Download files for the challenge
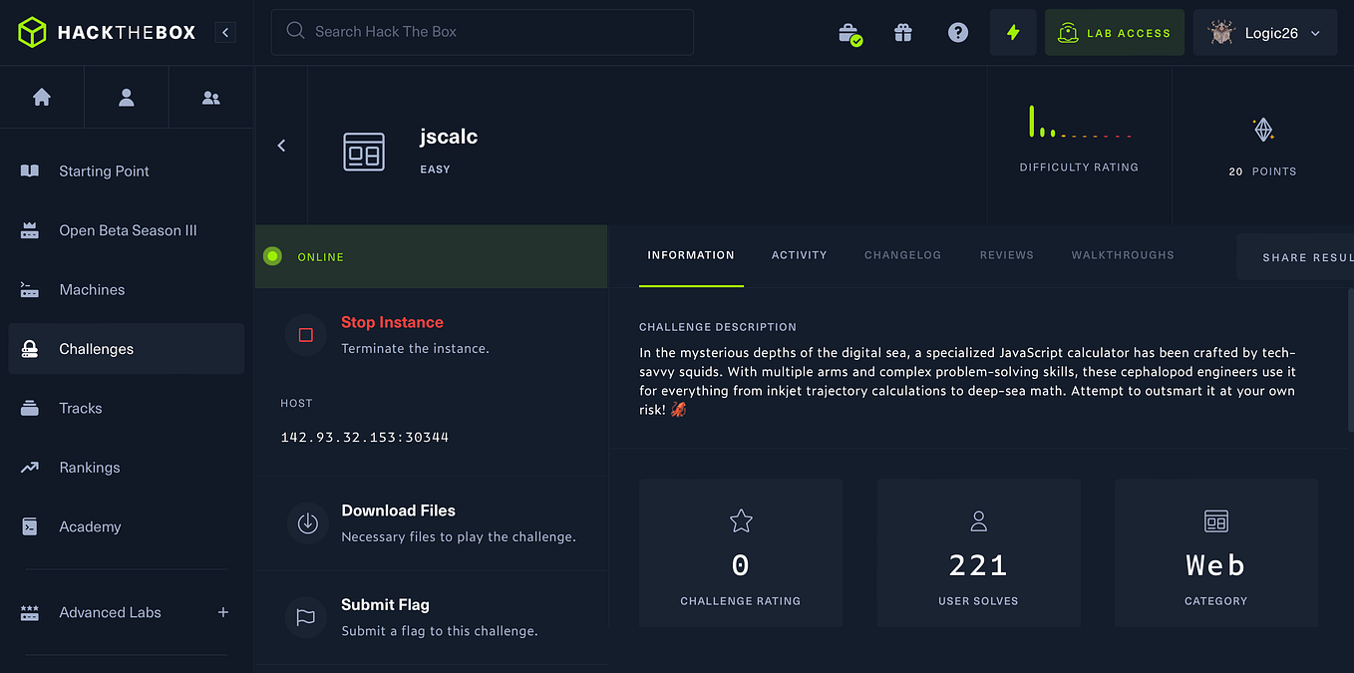The width and height of the screenshot is (1354, 673). pos(398,509)
